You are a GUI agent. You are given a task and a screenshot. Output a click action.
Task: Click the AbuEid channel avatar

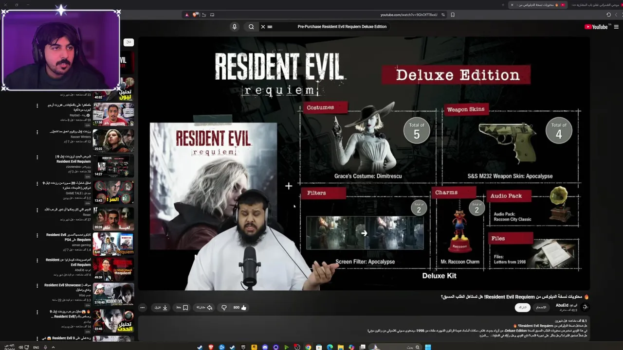click(x=585, y=307)
